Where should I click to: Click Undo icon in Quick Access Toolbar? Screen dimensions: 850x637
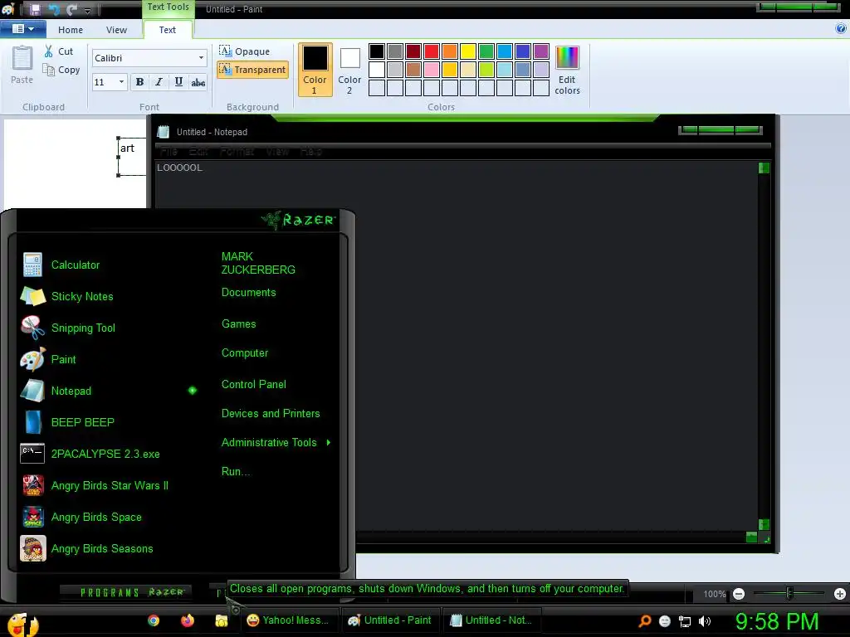pos(54,9)
